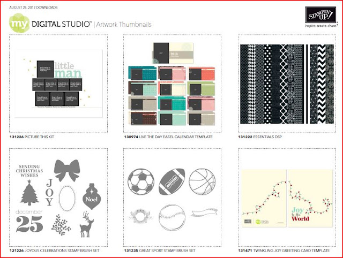Click the Joy to the World card front
The width and height of the screenshot is (343, 258).
coord(311,198)
